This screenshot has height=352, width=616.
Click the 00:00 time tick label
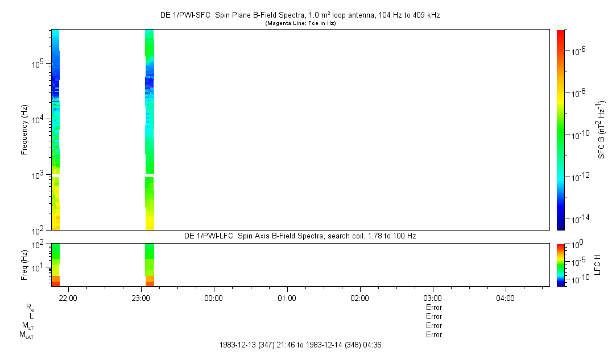213,298
